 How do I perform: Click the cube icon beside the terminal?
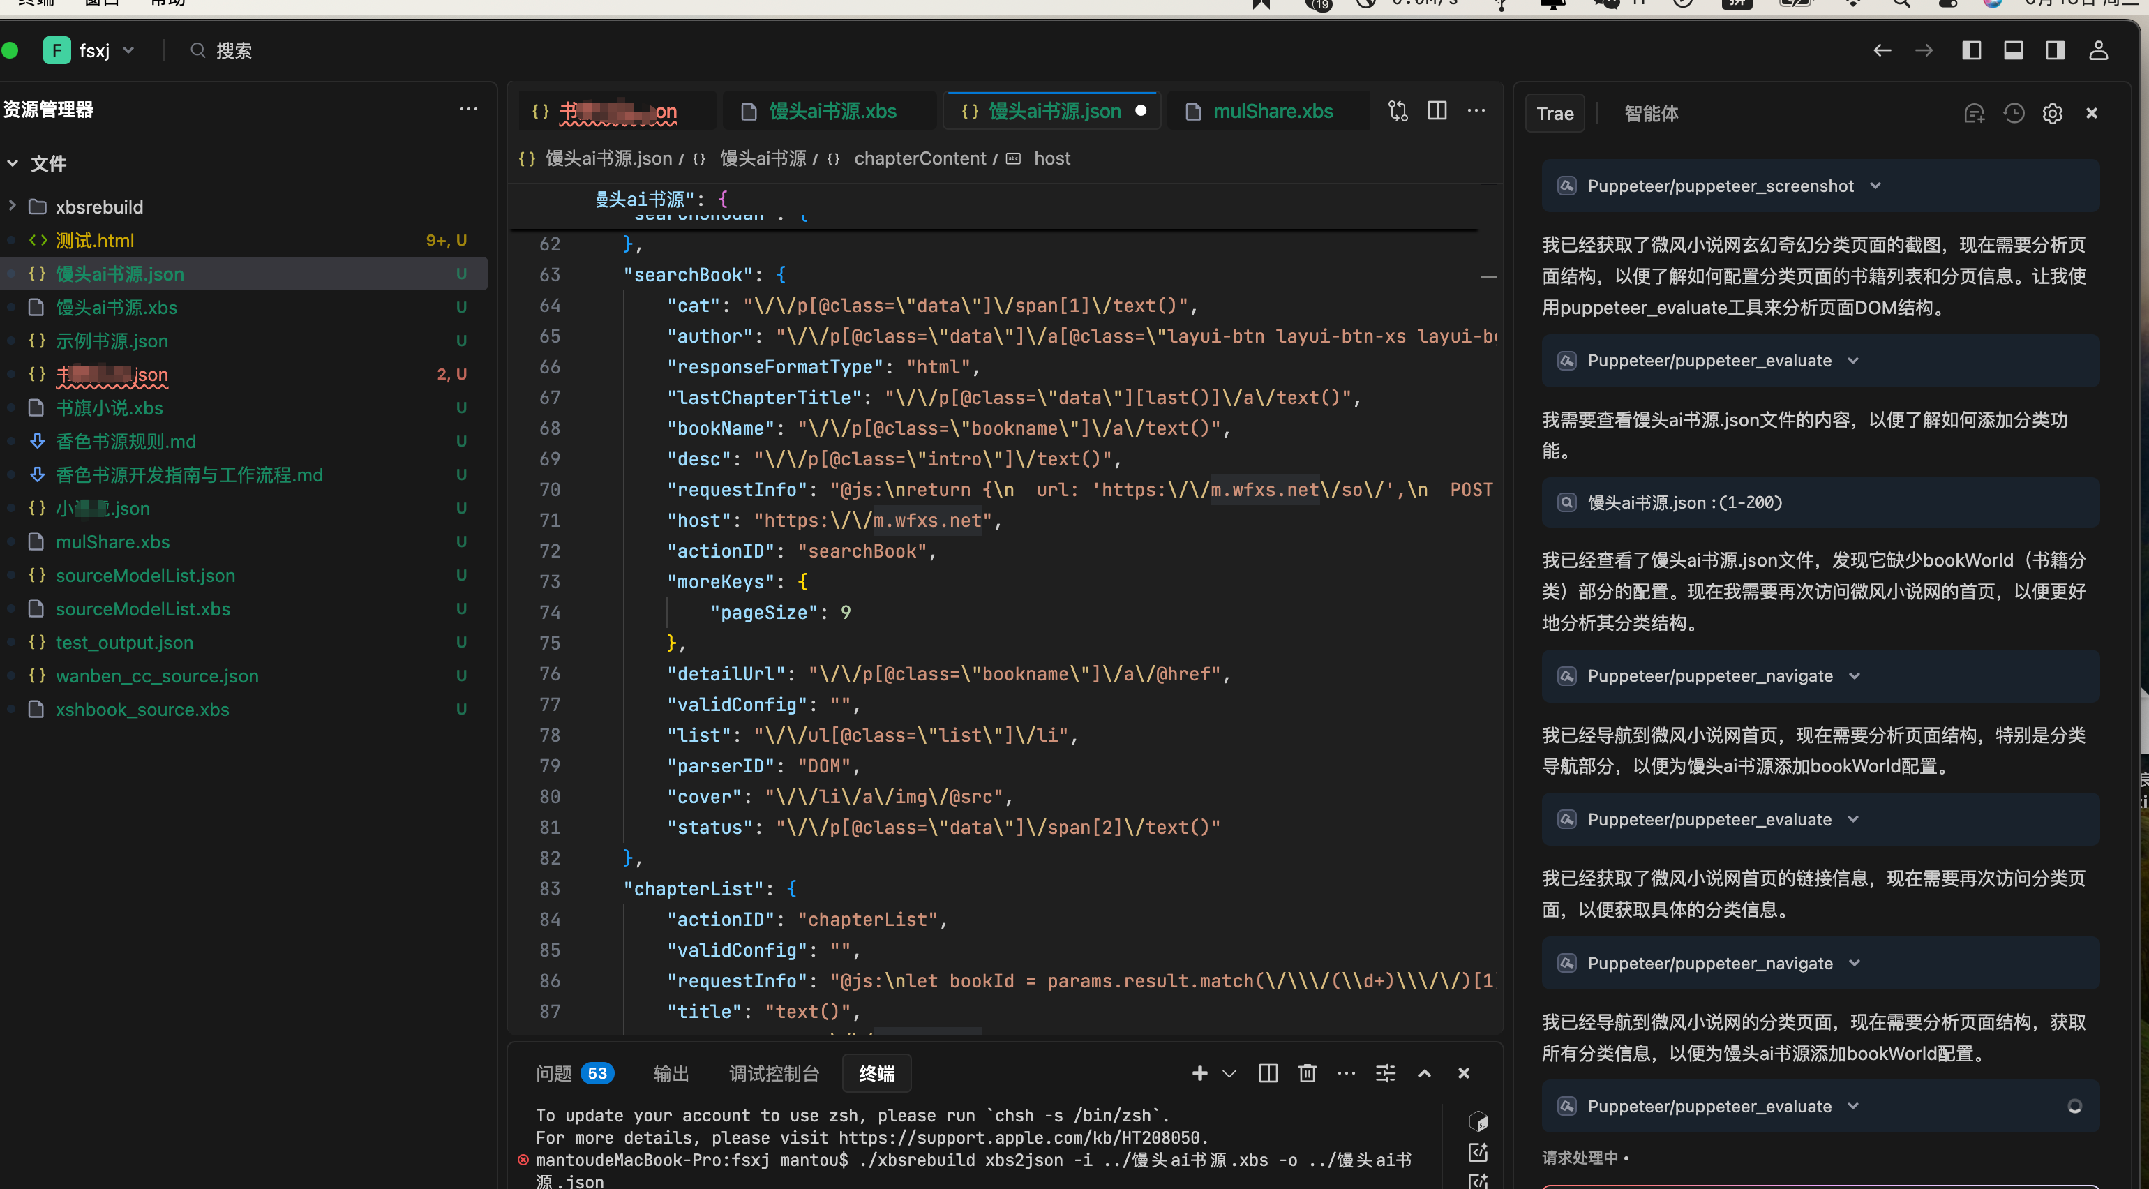coord(1478,1120)
